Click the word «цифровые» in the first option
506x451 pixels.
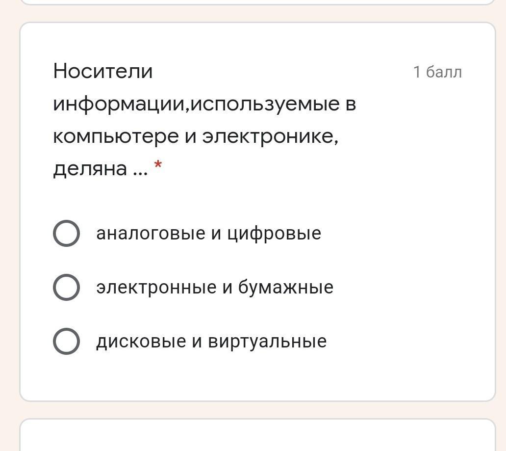(274, 234)
